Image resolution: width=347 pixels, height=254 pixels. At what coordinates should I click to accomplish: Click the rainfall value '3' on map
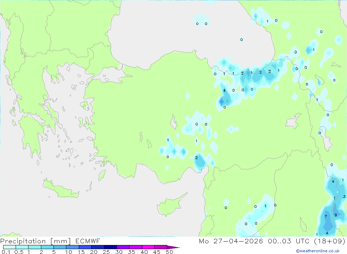(344, 196)
